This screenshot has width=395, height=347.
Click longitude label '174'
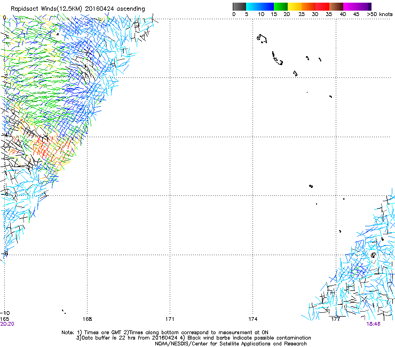pos(252,319)
